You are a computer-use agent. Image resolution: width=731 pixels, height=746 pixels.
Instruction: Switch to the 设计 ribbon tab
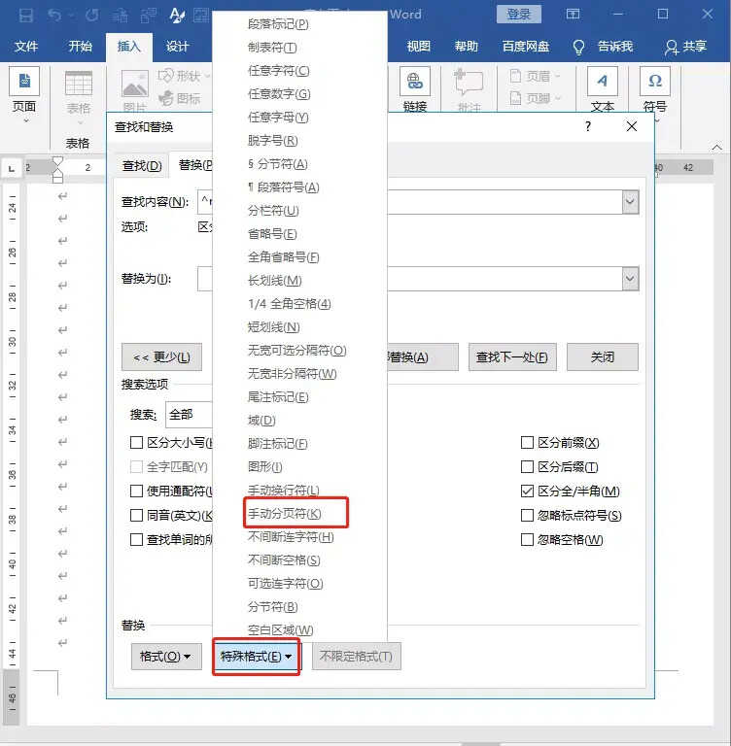coord(178,47)
